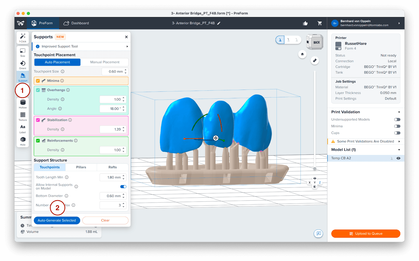Click Auto-Generate Selected button

57,220
